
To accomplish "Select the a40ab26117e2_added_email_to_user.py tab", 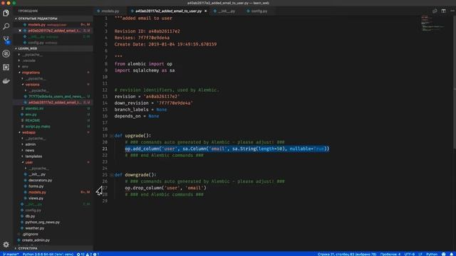I will (x=168, y=11).
